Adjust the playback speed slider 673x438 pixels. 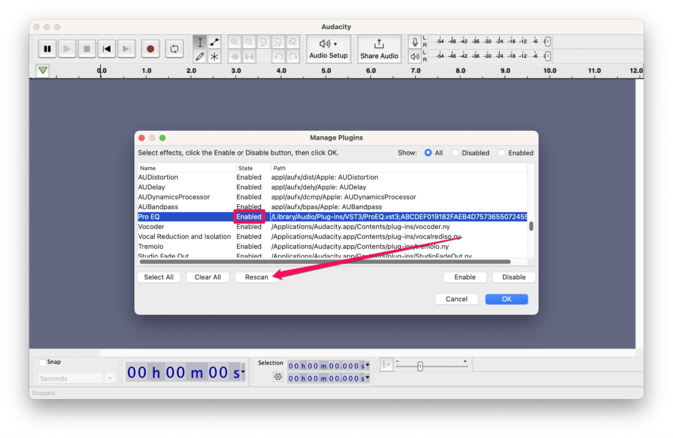(x=421, y=365)
